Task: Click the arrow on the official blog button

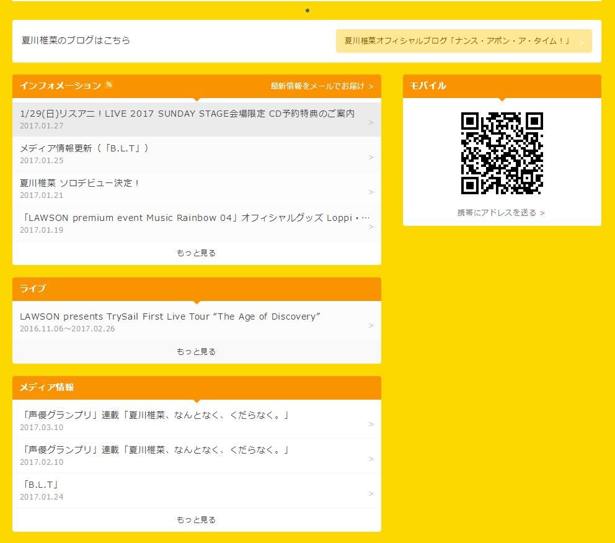Action: pyautogui.click(x=582, y=42)
